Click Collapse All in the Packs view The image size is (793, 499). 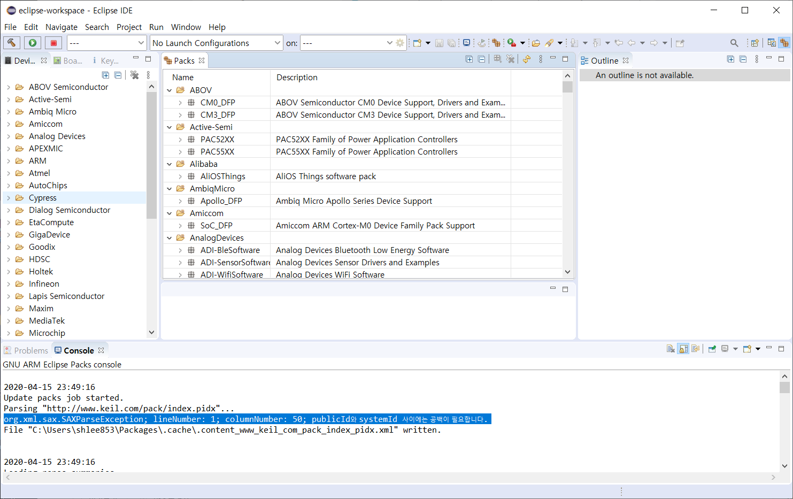[481, 59]
